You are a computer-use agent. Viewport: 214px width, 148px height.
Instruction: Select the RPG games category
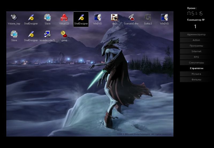(x=196, y=57)
